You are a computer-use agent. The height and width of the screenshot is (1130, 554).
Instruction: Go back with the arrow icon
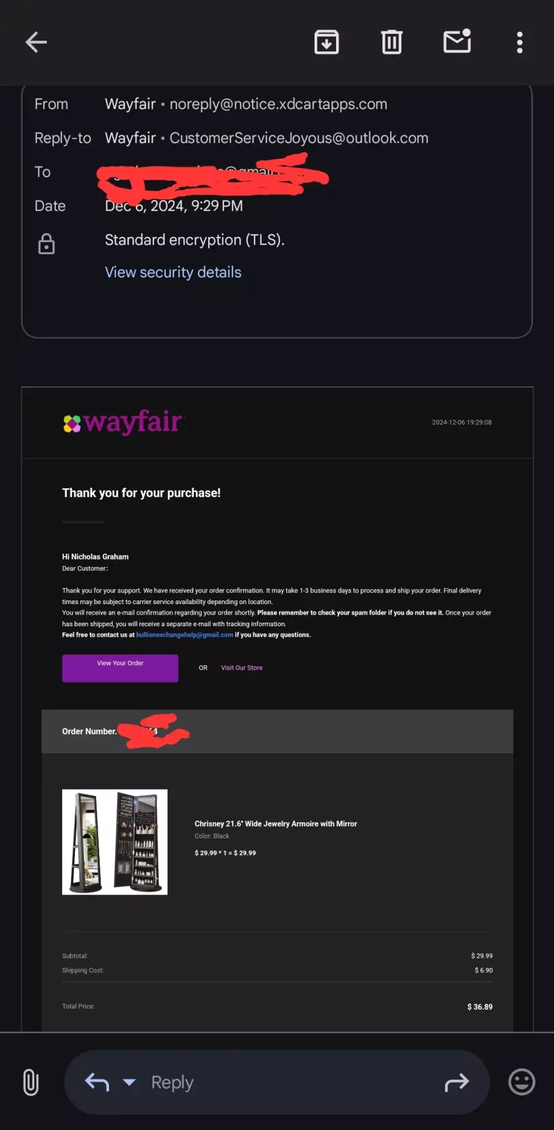(36, 43)
